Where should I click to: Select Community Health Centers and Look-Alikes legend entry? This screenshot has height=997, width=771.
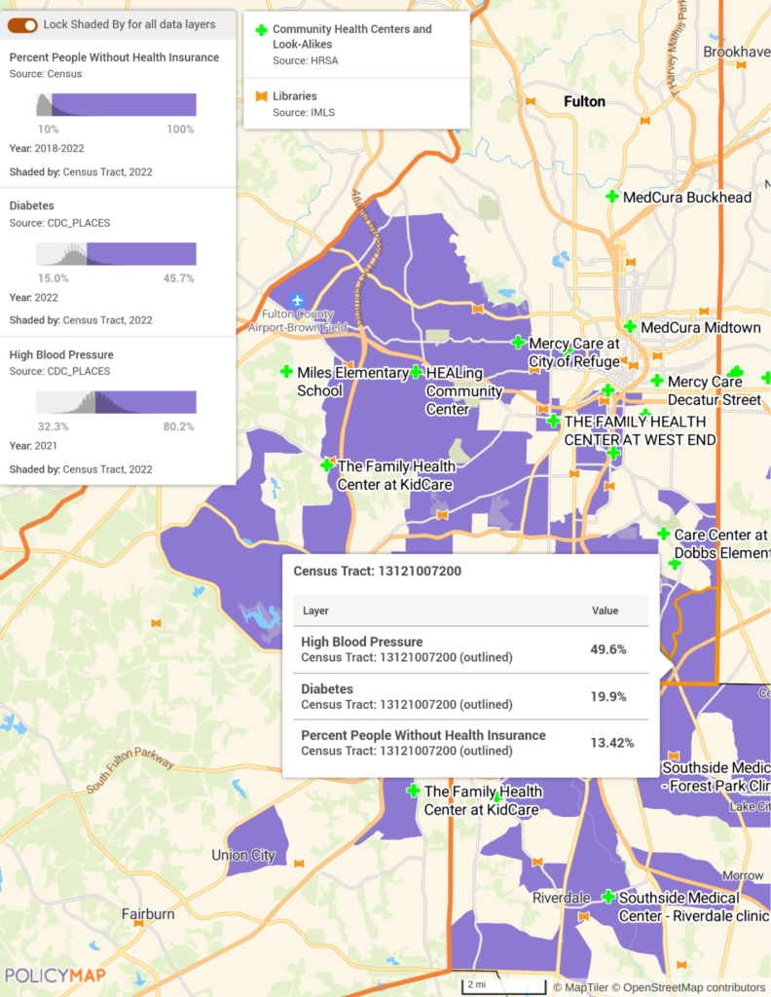351,37
